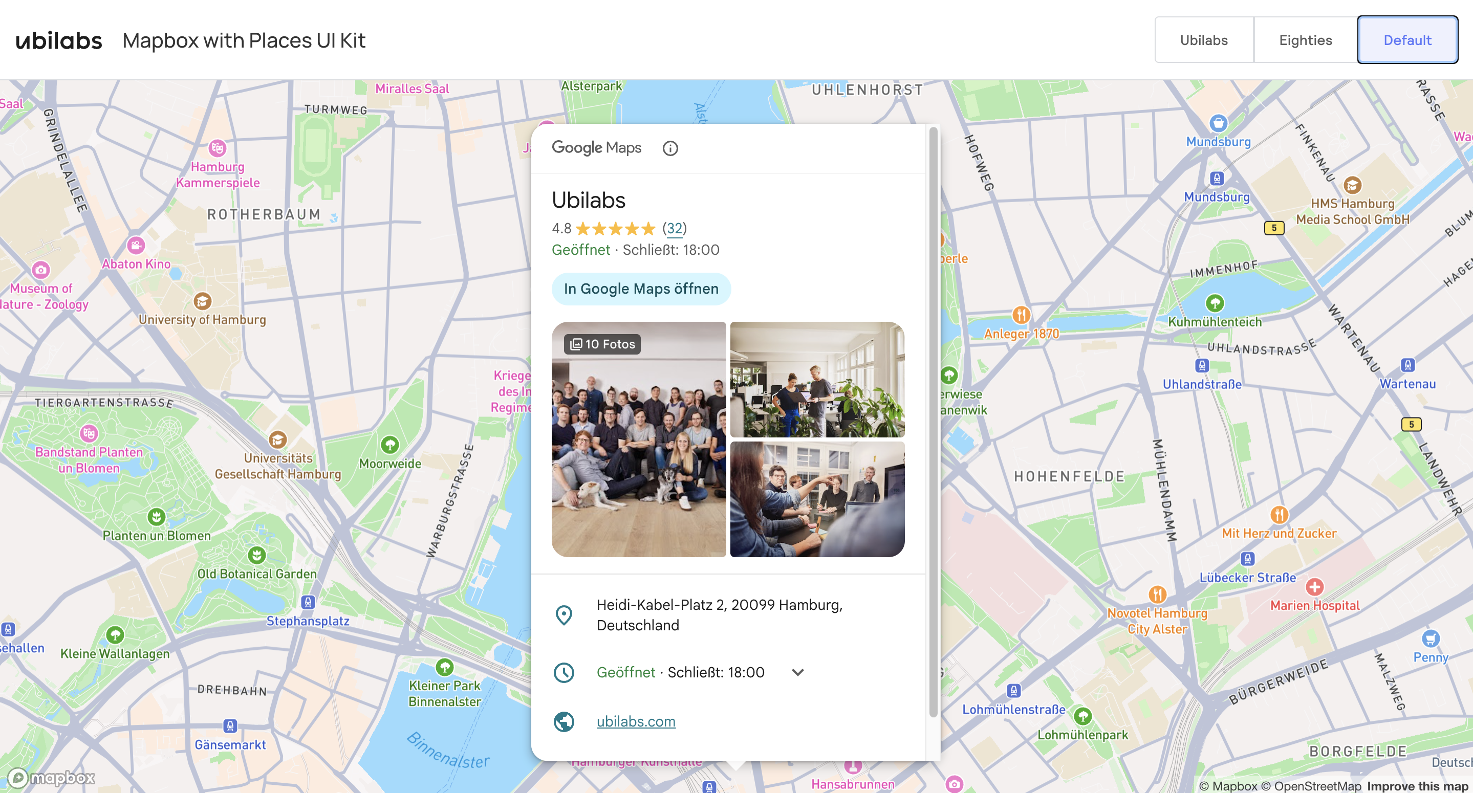Click the ROTHERBAUM district label
This screenshot has height=793, width=1473.
(x=264, y=214)
